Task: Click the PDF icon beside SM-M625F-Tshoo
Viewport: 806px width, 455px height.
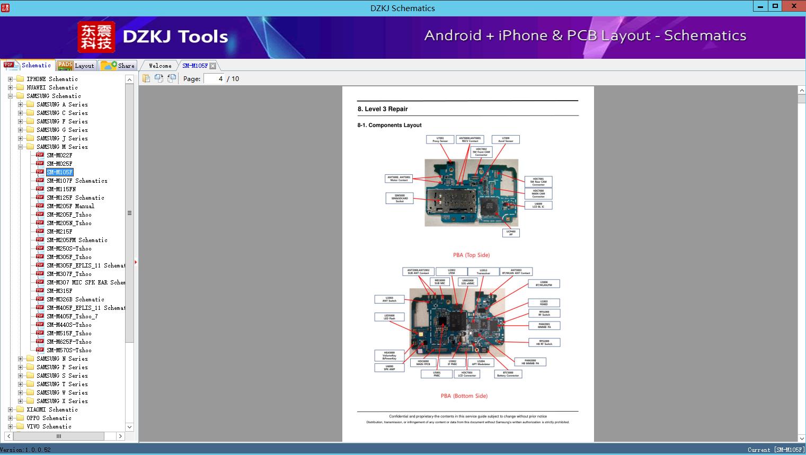Action: 40,342
